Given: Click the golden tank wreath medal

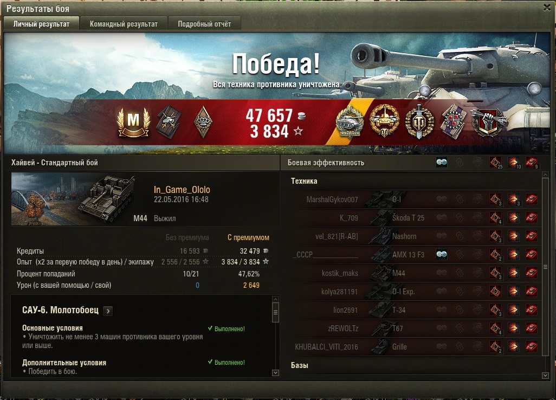Looking at the screenshot, I should coord(384,121).
